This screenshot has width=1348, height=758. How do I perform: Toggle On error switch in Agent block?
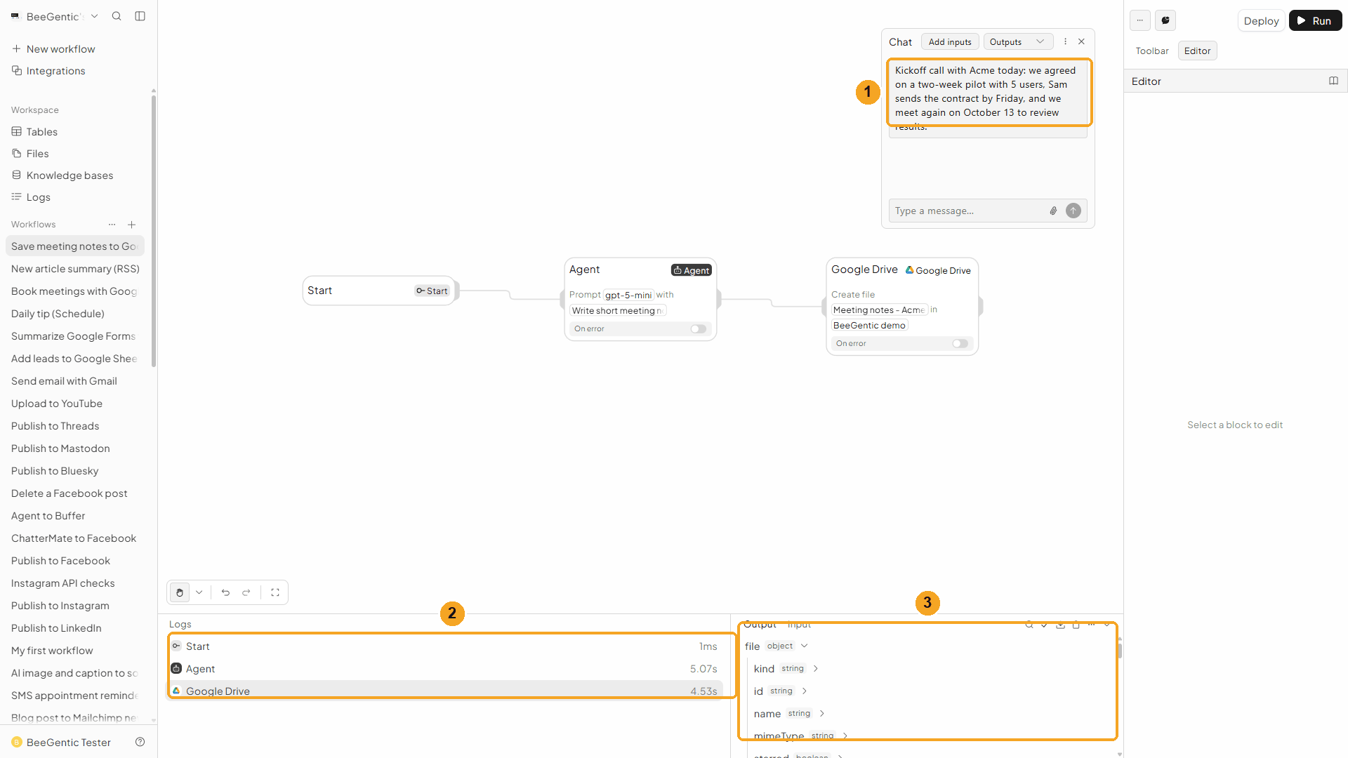[698, 328]
